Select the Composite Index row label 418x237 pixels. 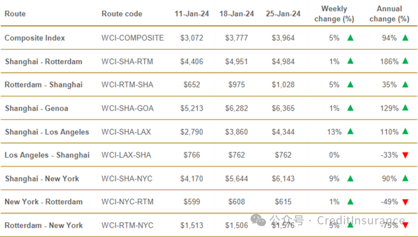tap(35, 38)
